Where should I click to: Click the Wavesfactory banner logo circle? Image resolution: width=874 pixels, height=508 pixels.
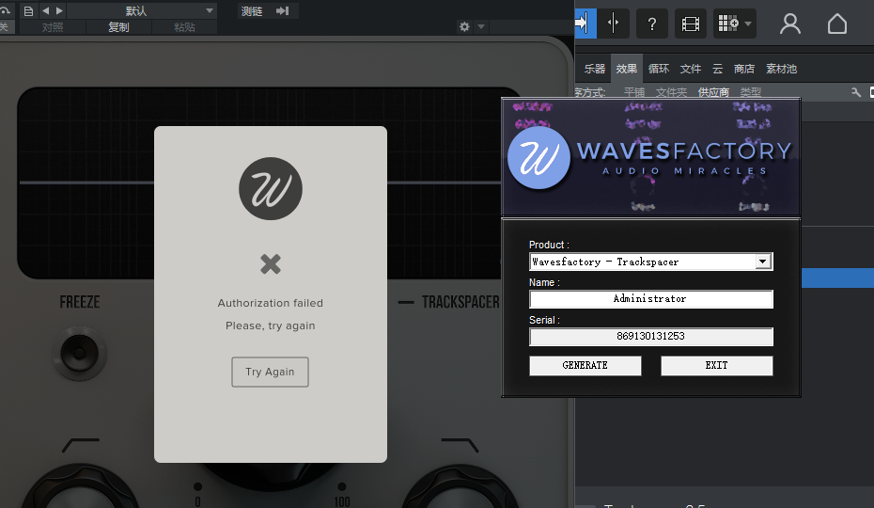click(x=538, y=157)
